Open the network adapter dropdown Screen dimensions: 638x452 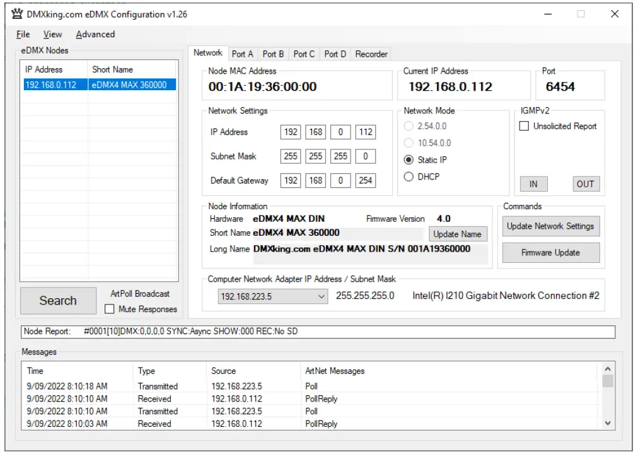click(322, 295)
